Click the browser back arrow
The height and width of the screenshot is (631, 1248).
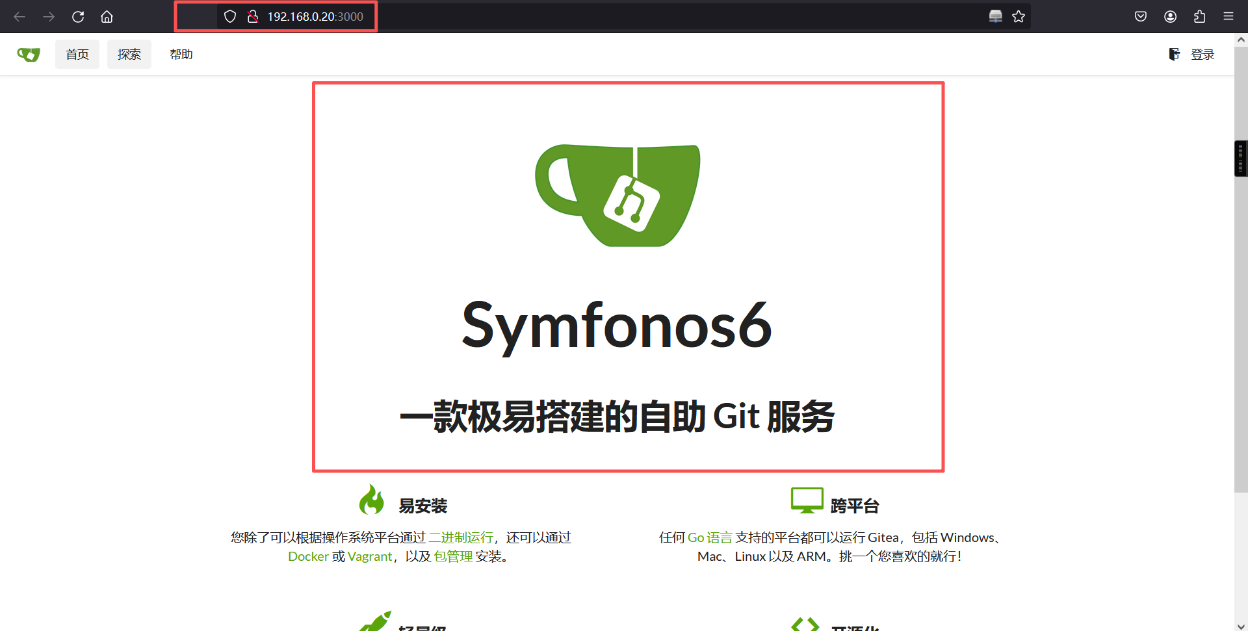(x=19, y=17)
